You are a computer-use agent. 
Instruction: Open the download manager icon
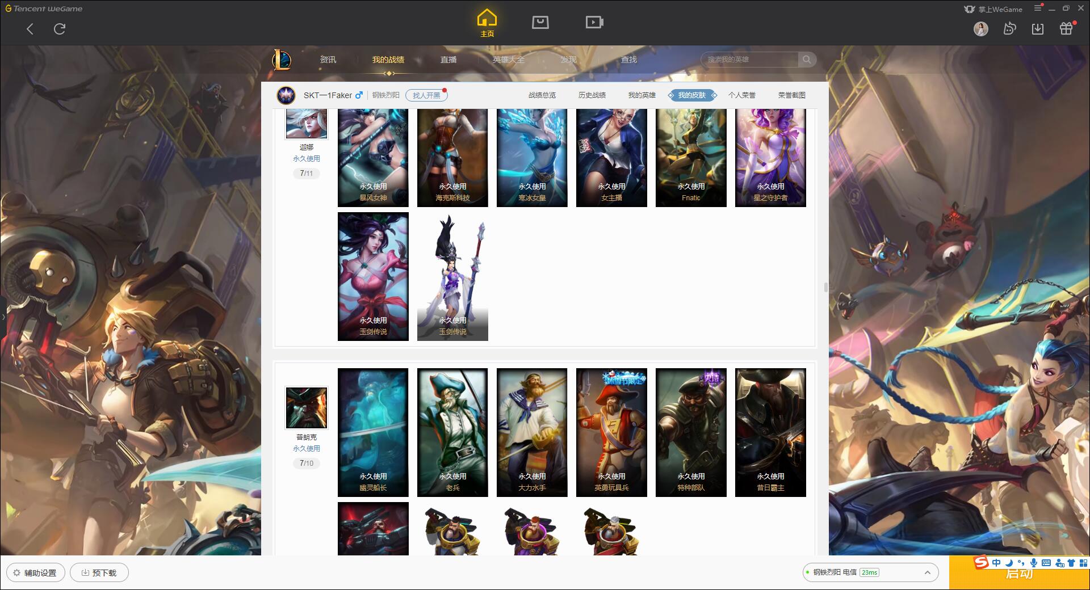point(1038,29)
